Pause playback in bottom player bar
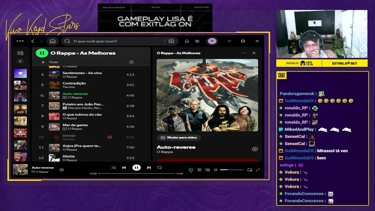This screenshot has height=211, width=375. (x=136, y=168)
